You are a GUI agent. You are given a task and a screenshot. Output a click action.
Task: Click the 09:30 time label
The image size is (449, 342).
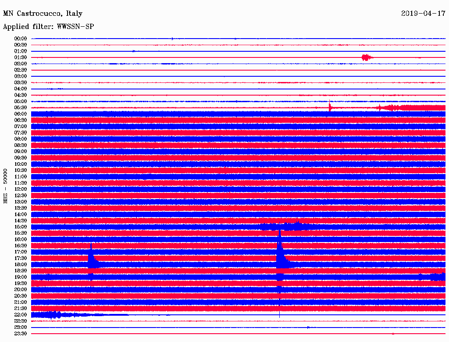coord(21,158)
